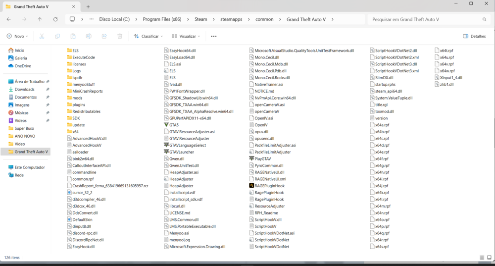Select the ELS folder icon
The height and width of the screenshot is (266, 495).
tap(69, 51)
